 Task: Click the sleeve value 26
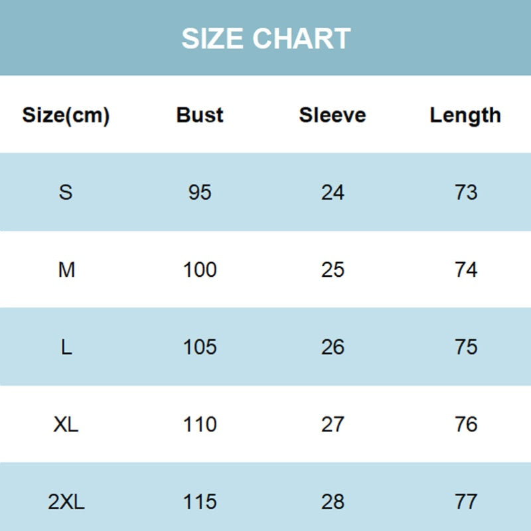click(333, 347)
